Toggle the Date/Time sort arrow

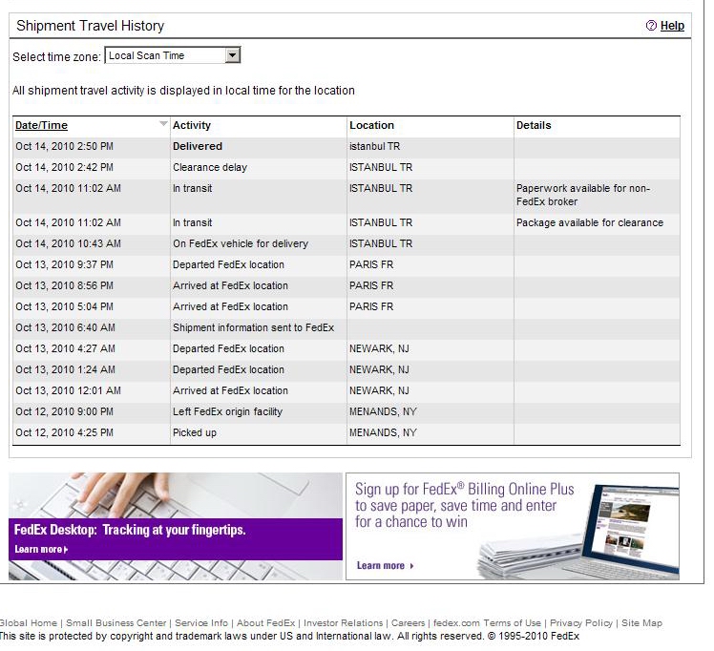point(163,123)
